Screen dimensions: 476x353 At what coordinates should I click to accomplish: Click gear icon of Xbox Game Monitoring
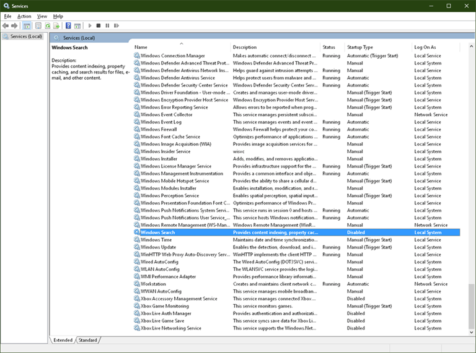[x=137, y=306]
